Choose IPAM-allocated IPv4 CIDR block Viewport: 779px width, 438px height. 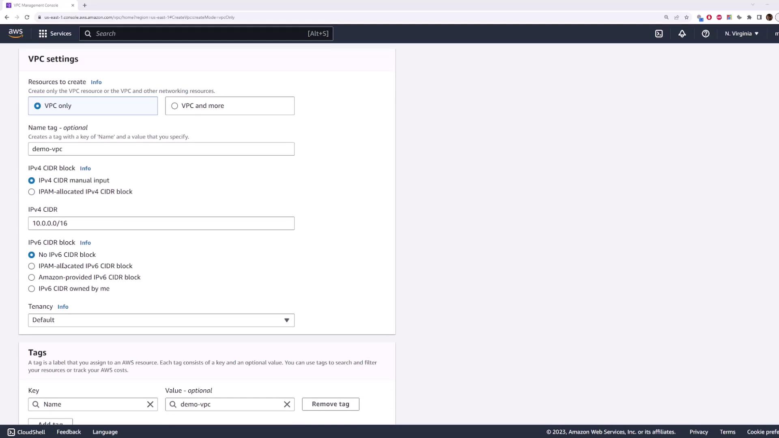(x=32, y=192)
